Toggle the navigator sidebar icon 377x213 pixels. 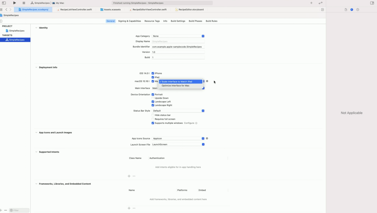(4, 3)
